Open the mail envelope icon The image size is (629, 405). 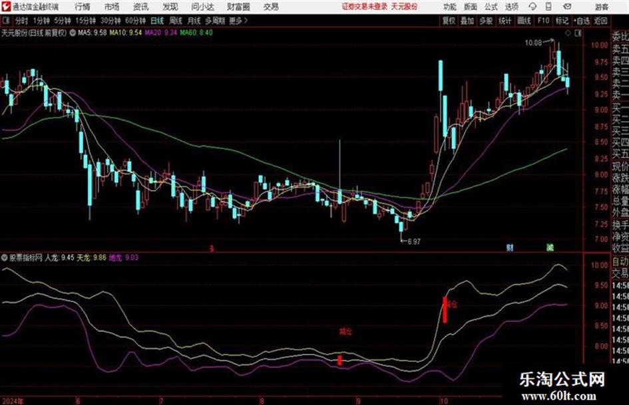[x=567, y=7]
